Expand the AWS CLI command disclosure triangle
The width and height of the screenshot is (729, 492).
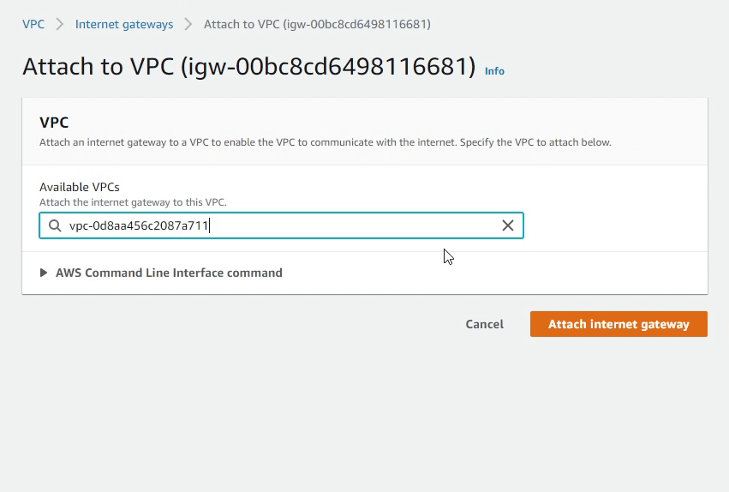(x=45, y=273)
